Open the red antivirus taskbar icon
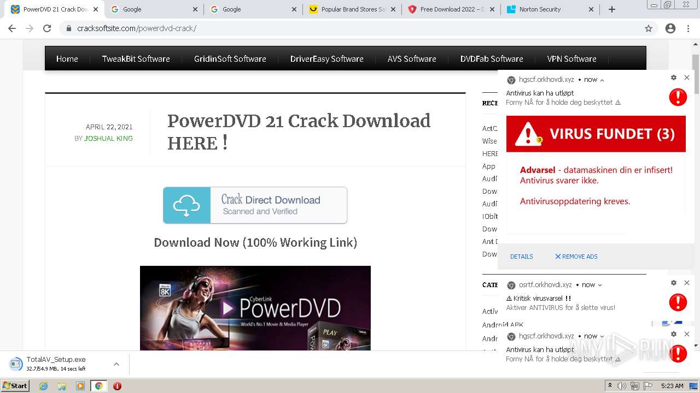This screenshot has height=393, width=700. [x=117, y=386]
